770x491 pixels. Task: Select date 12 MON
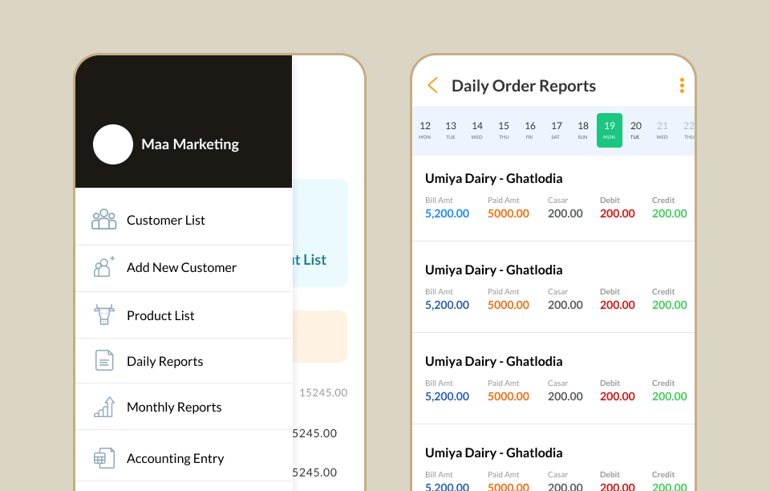(425, 130)
